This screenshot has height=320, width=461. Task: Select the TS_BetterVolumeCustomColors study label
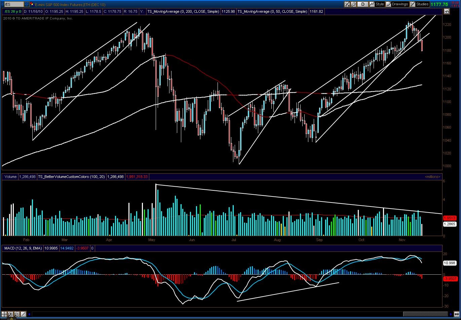(71, 177)
